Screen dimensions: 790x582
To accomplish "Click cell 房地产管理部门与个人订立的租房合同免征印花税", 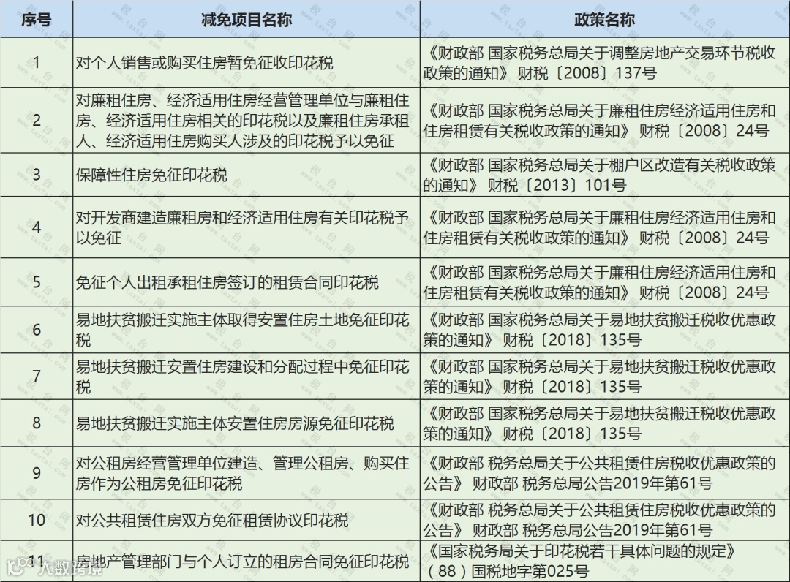I will click(x=247, y=562).
